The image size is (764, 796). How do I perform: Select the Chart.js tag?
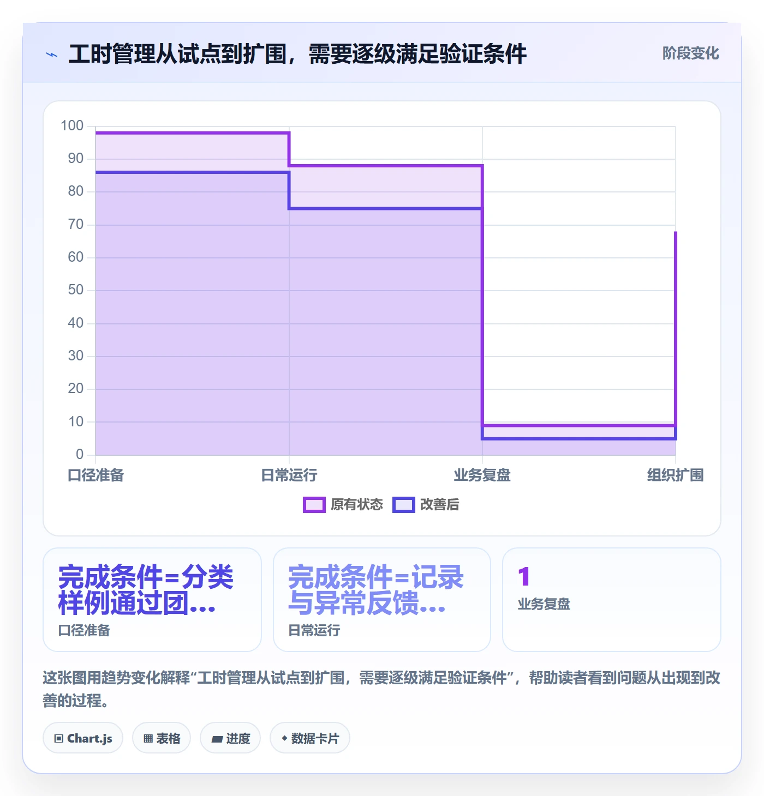point(83,738)
